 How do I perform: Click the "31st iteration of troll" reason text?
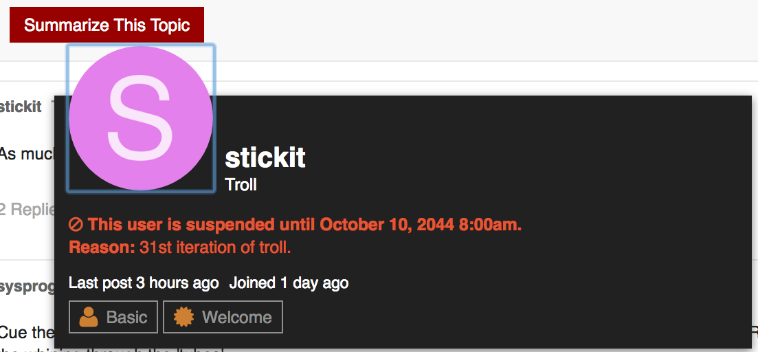point(215,247)
